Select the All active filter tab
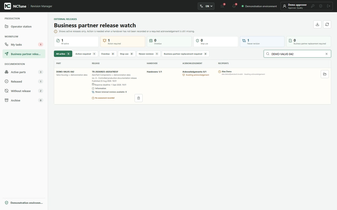Screen dimensions: 337x210 63,54
